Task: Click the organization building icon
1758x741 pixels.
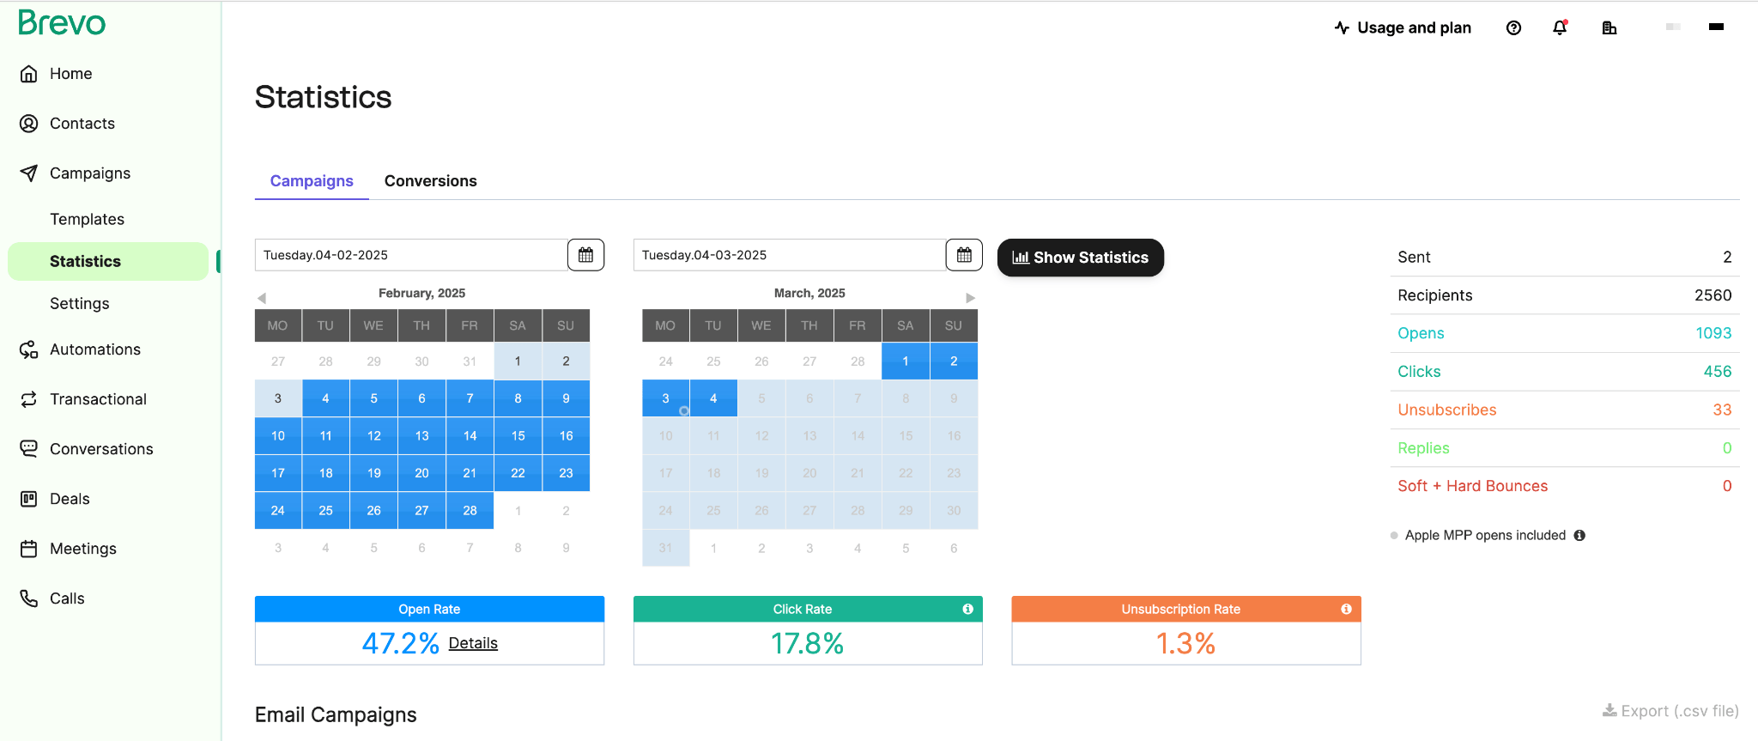Action: click(x=1609, y=27)
